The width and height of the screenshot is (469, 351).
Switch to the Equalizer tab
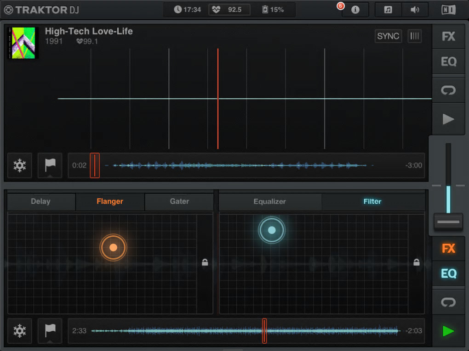pyautogui.click(x=270, y=201)
